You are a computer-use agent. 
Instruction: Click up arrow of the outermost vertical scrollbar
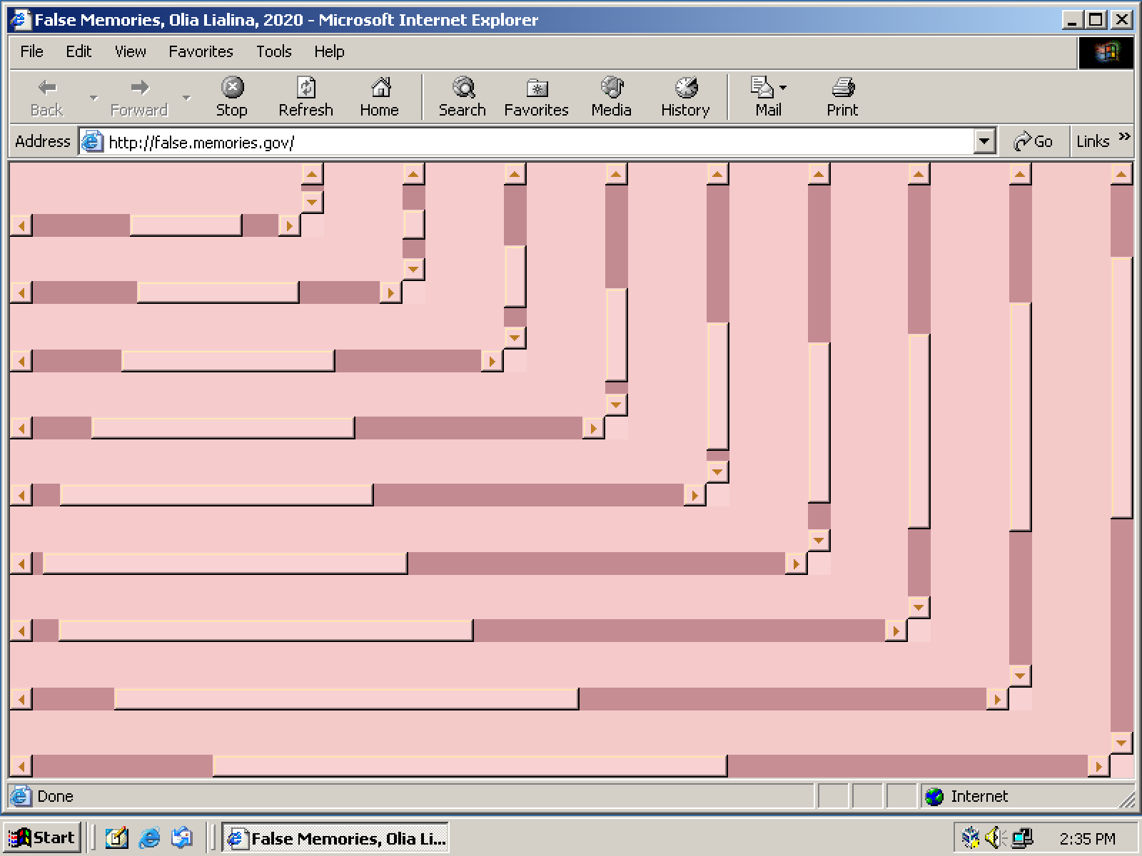click(1122, 174)
